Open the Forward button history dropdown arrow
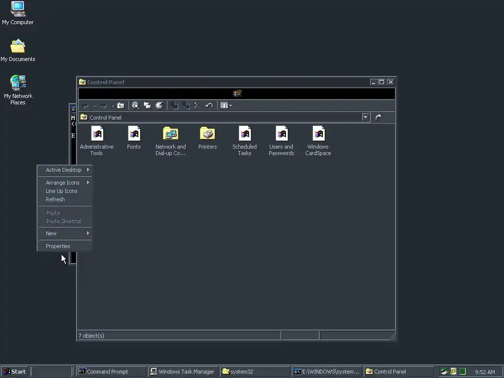The height and width of the screenshot is (378, 504). pyautogui.click(x=112, y=106)
